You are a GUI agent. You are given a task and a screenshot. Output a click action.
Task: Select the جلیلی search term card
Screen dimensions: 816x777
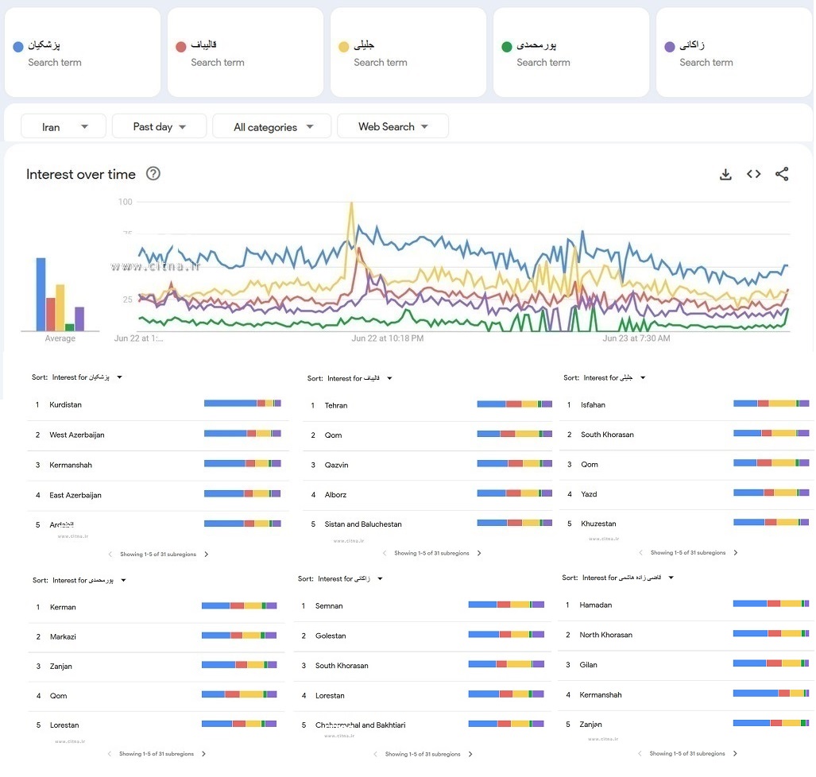point(408,52)
